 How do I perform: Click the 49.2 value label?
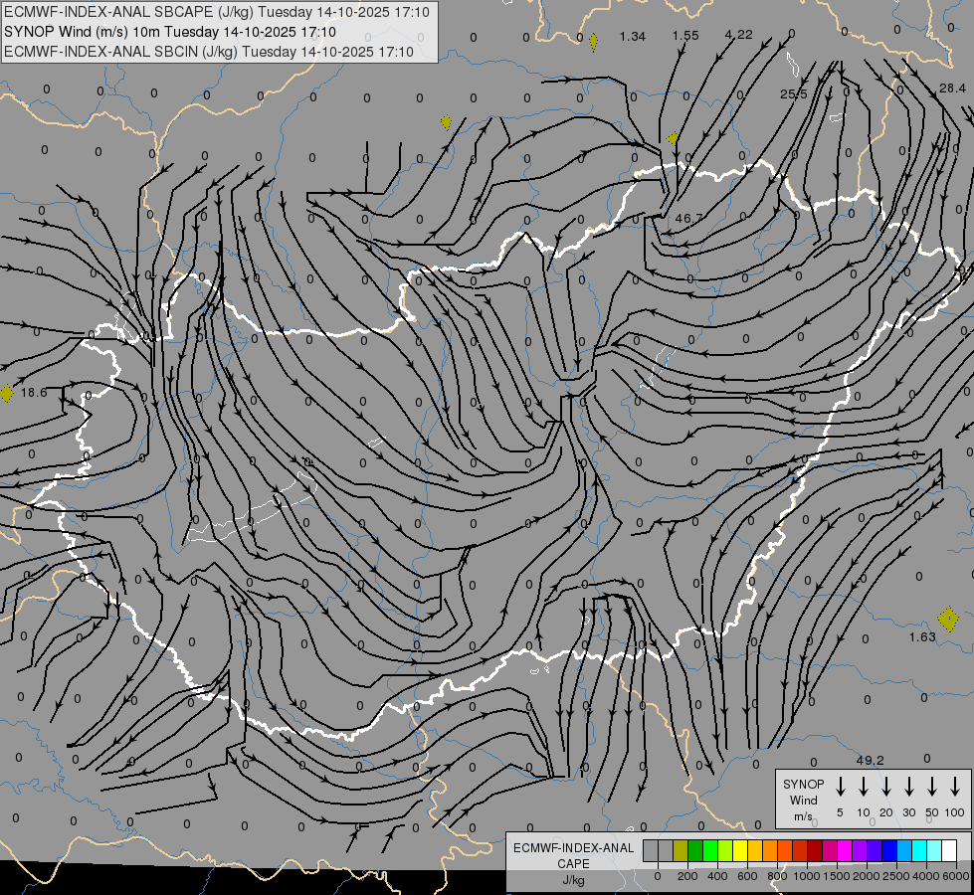click(x=870, y=760)
